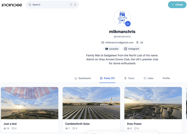Click the camera icon on the avatar

point(128,24)
